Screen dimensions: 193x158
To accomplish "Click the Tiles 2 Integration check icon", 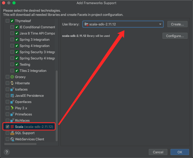I will coord(17,71).
